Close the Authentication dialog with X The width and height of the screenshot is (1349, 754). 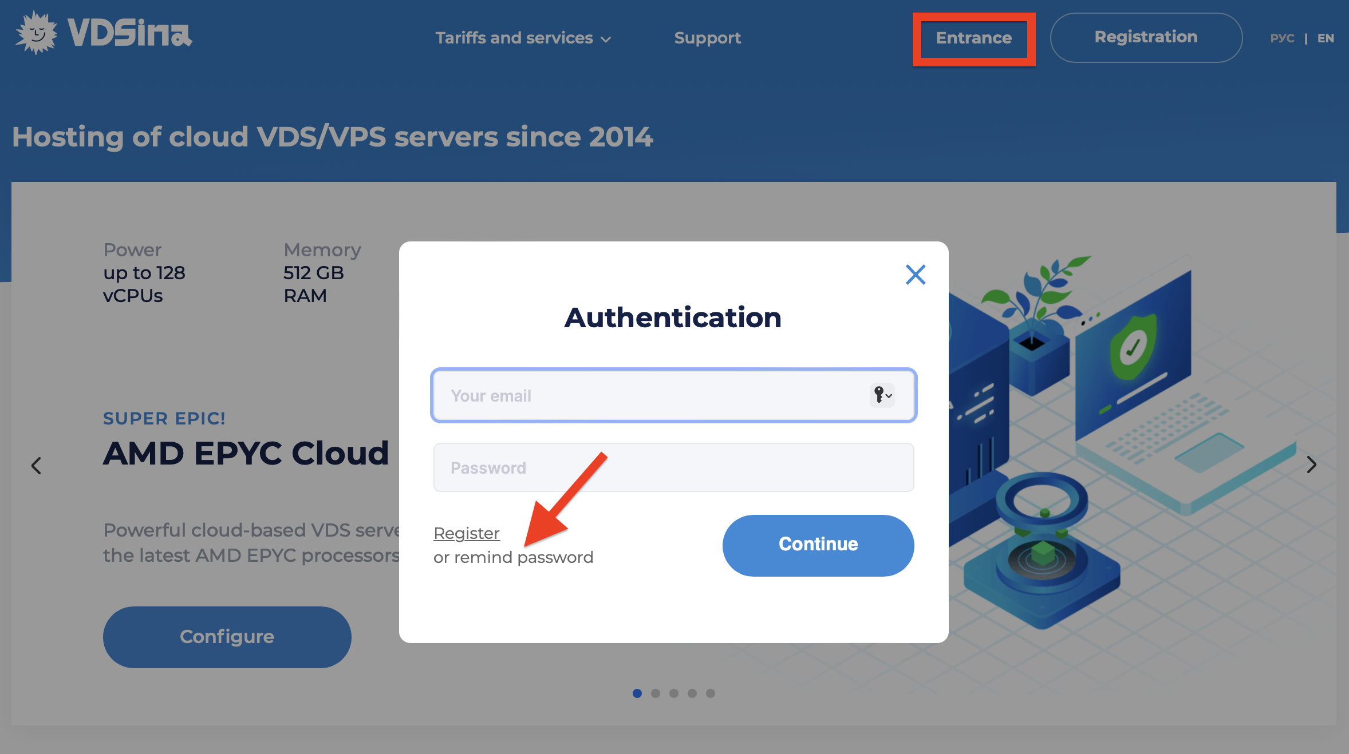(x=915, y=275)
